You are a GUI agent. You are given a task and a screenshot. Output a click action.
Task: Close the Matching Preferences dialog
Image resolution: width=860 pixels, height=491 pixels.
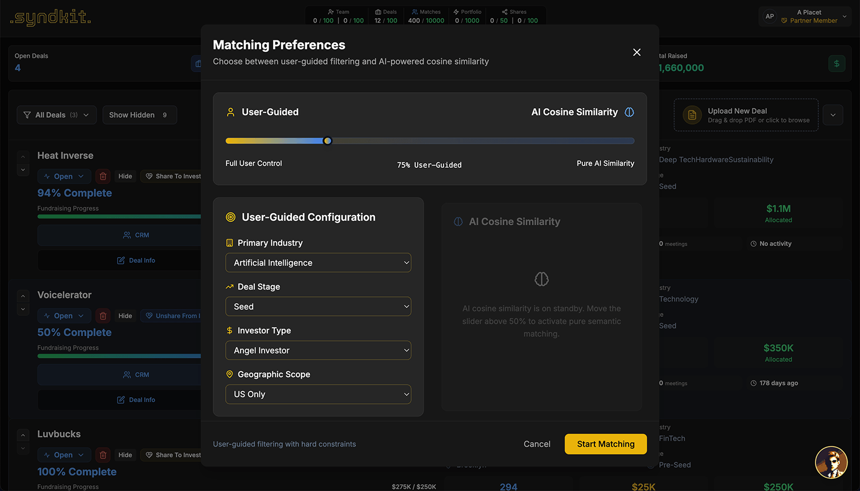point(636,52)
